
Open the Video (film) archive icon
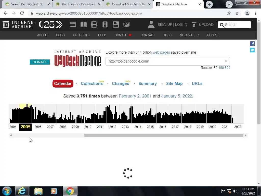point(94,24)
